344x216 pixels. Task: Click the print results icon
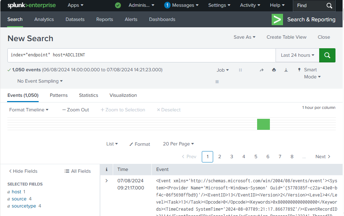[274, 70]
